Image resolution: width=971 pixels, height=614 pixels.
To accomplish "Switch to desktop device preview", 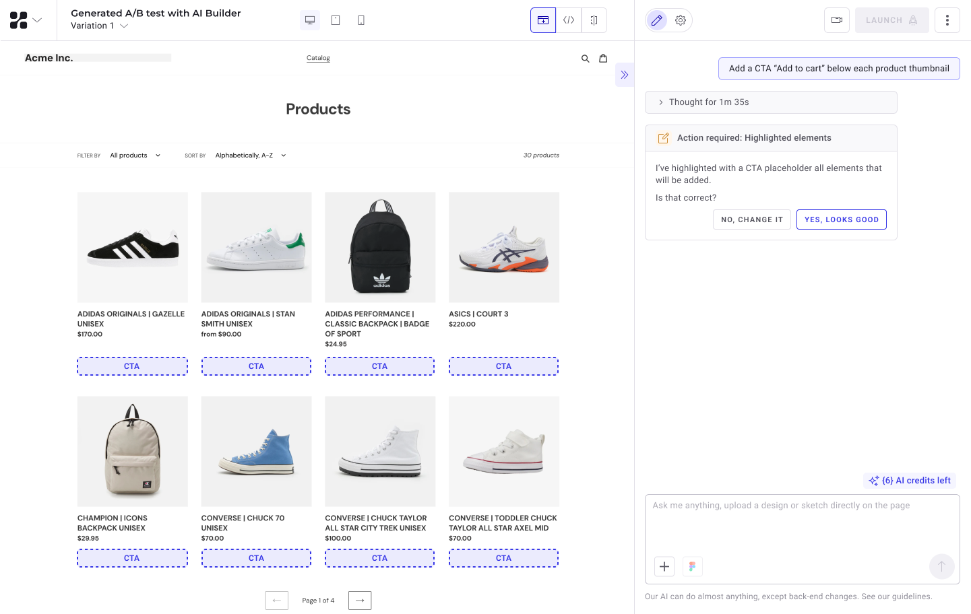I will pyautogui.click(x=310, y=20).
